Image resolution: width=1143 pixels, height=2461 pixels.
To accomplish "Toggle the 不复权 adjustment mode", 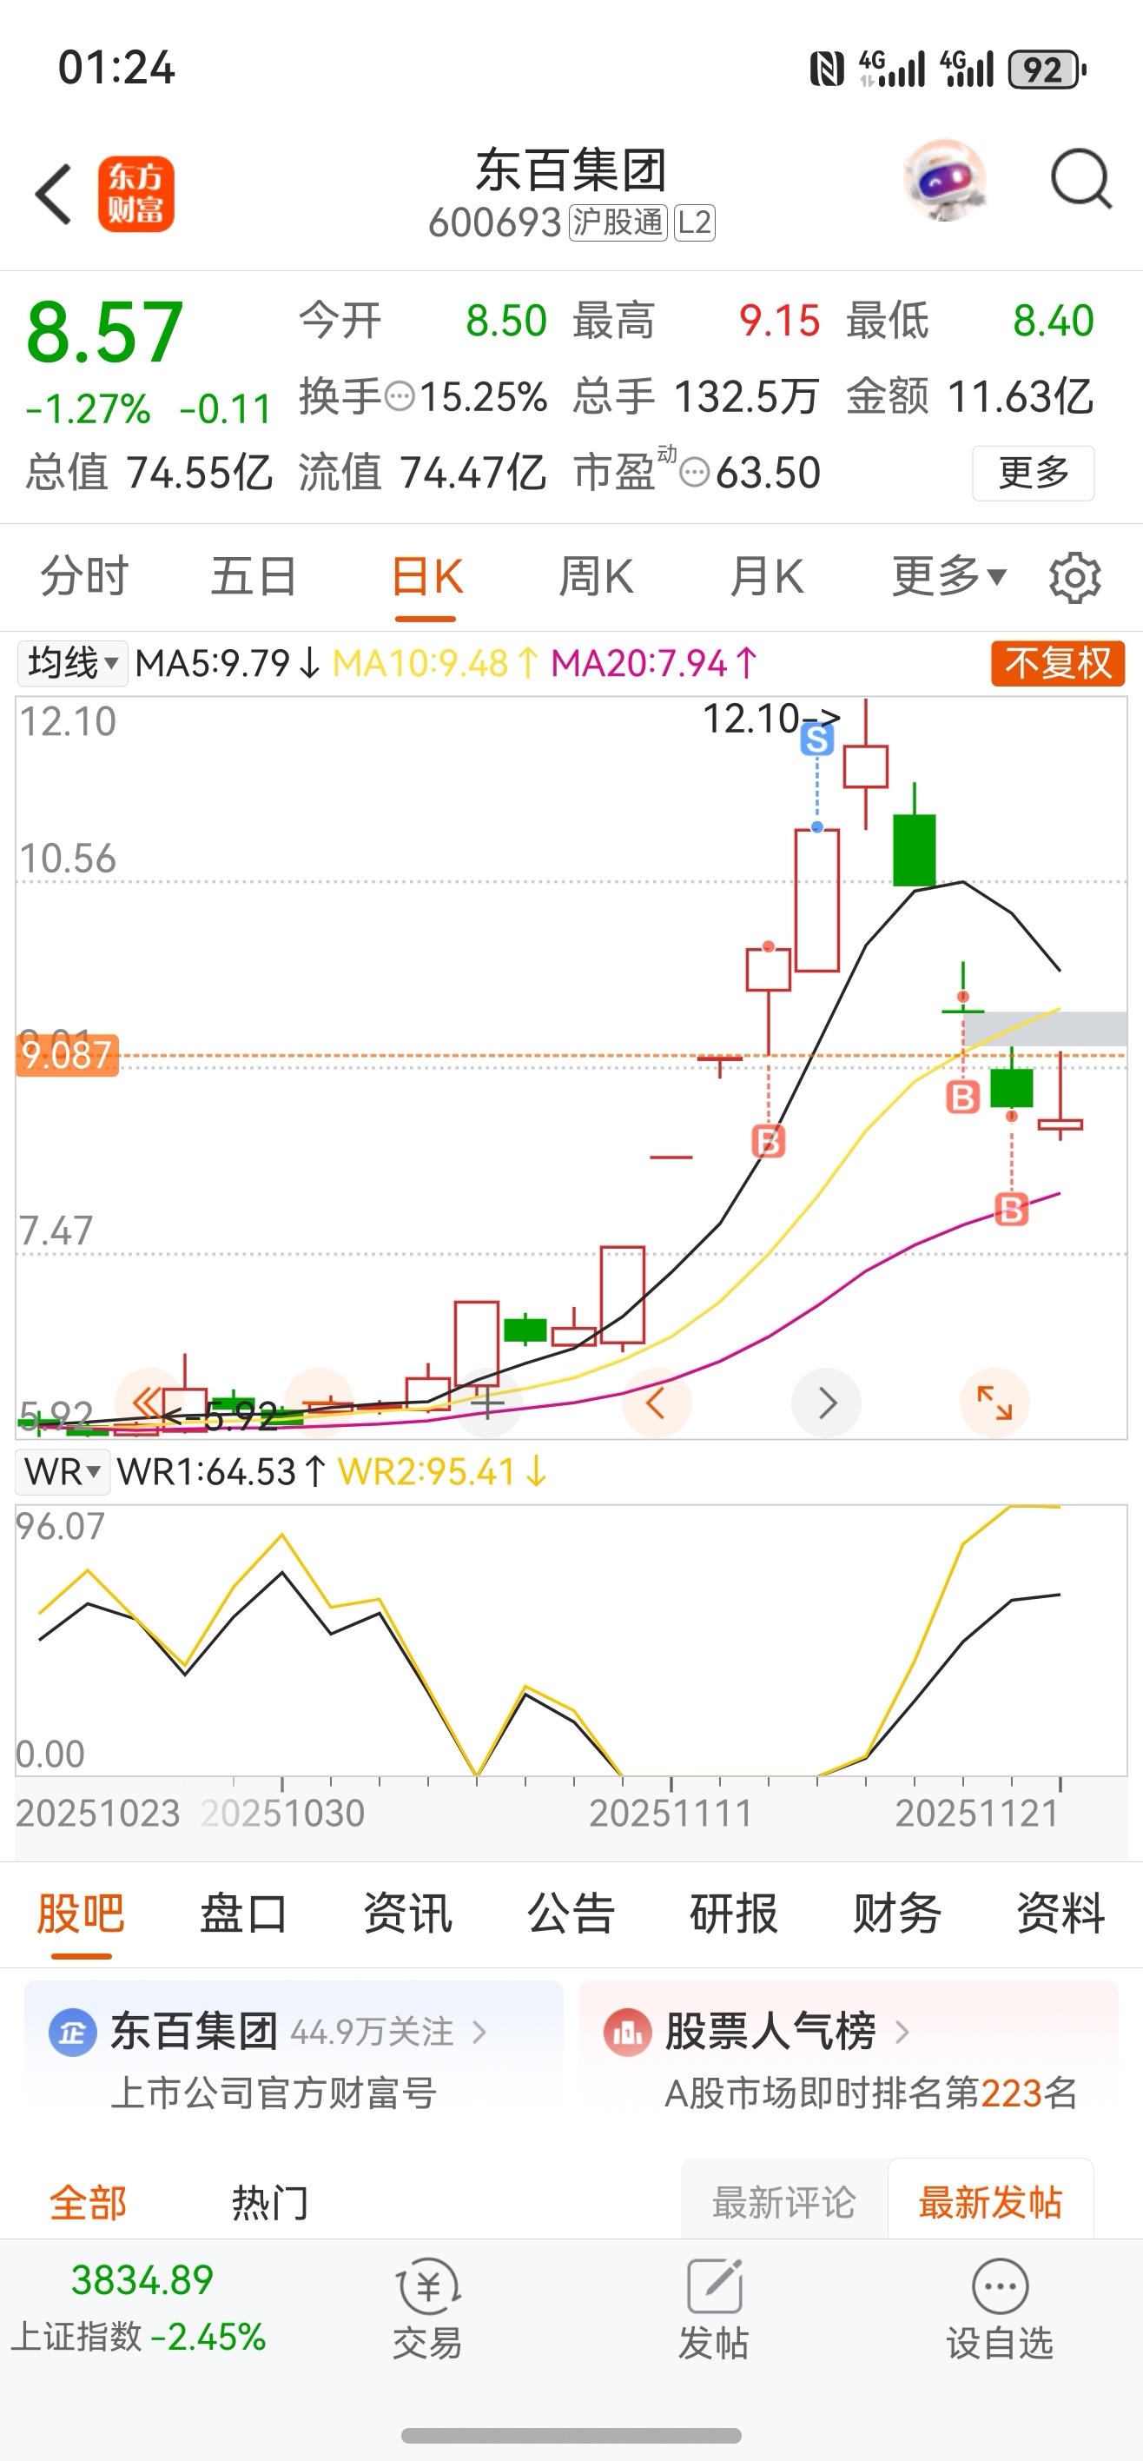I will [x=1058, y=663].
